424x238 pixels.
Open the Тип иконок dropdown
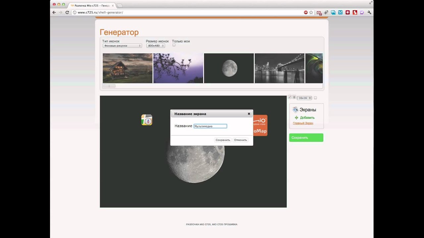tap(122, 46)
